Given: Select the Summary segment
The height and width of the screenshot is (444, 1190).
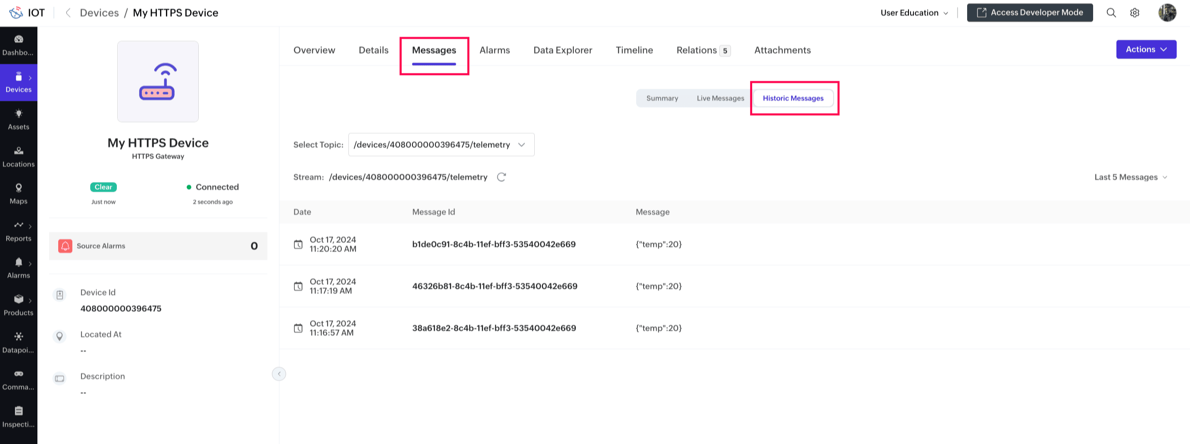Looking at the screenshot, I should 662,98.
